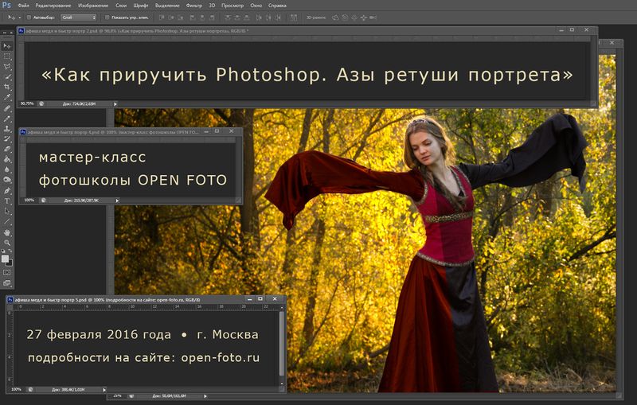Select the Lasso tool

[7, 67]
